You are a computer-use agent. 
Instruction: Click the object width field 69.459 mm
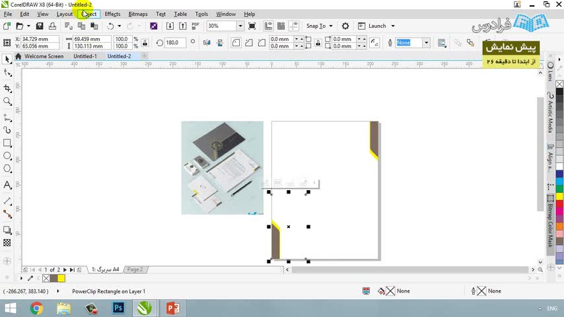pyautogui.click(x=92, y=39)
